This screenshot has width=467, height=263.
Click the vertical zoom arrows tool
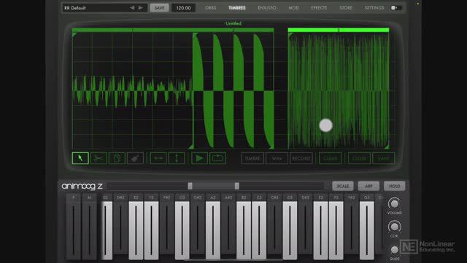(x=177, y=158)
